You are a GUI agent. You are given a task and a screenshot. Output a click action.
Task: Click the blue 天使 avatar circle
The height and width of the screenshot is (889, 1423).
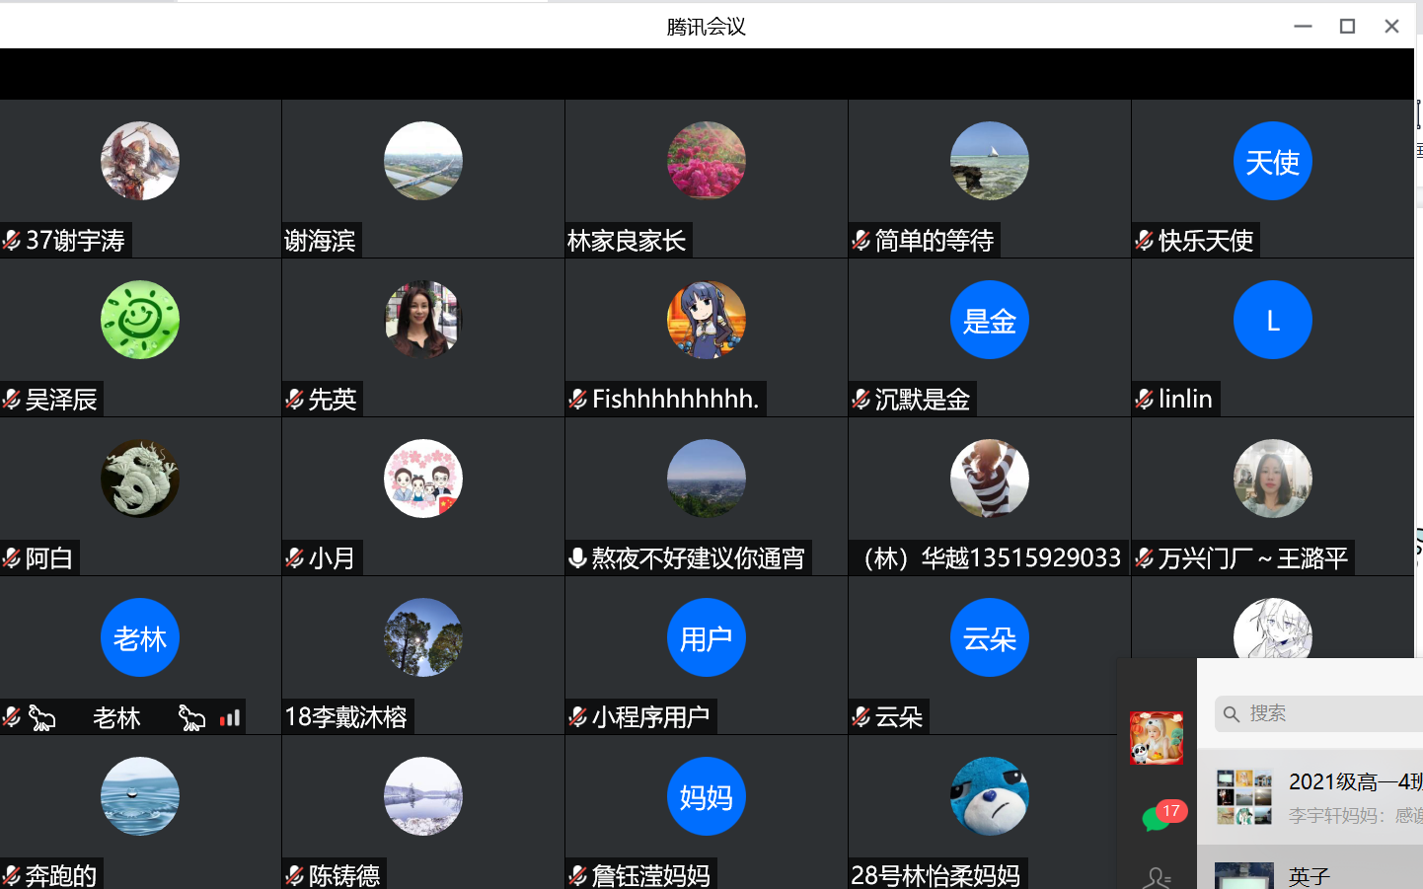click(x=1272, y=161)
